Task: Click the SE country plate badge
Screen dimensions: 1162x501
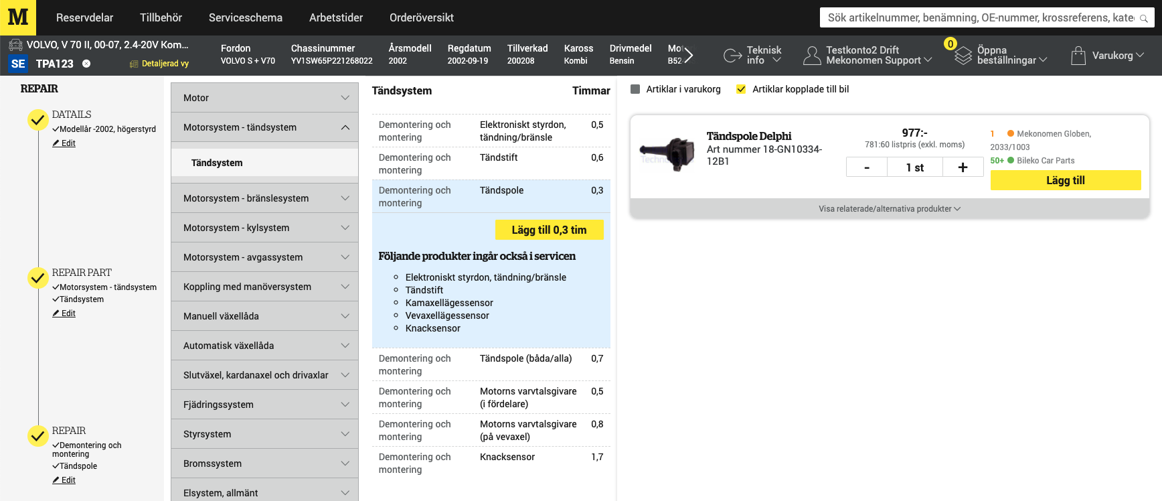Action: pyautogui.click(x=18, y=64)
